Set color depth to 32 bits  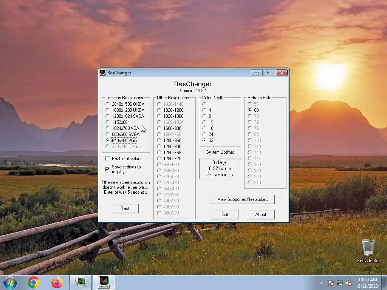(x=208, y=140)
